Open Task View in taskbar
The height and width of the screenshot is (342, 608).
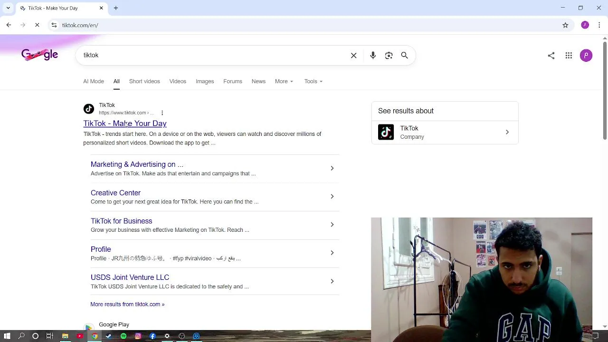[x=49, y=336]
